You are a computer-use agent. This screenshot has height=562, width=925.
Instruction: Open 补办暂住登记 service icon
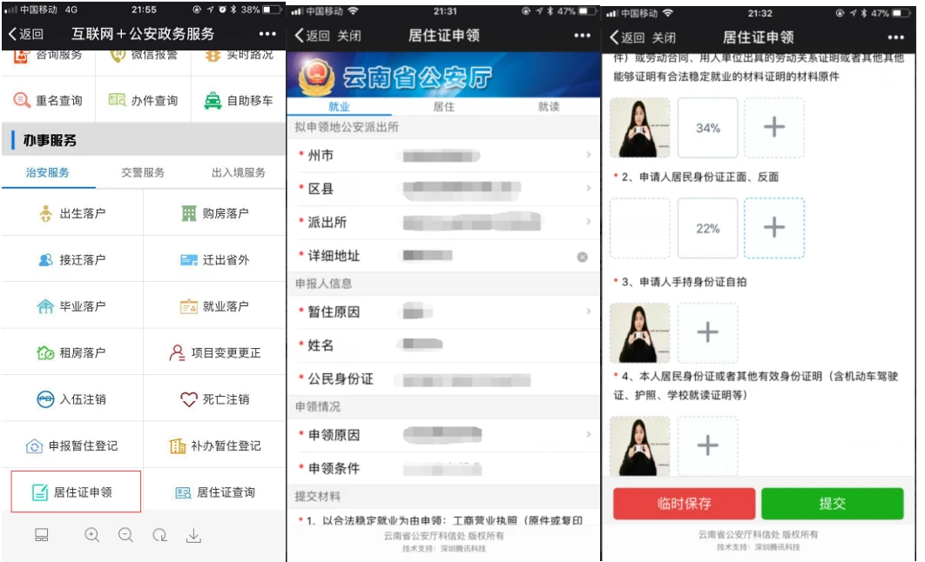point(177,446)
